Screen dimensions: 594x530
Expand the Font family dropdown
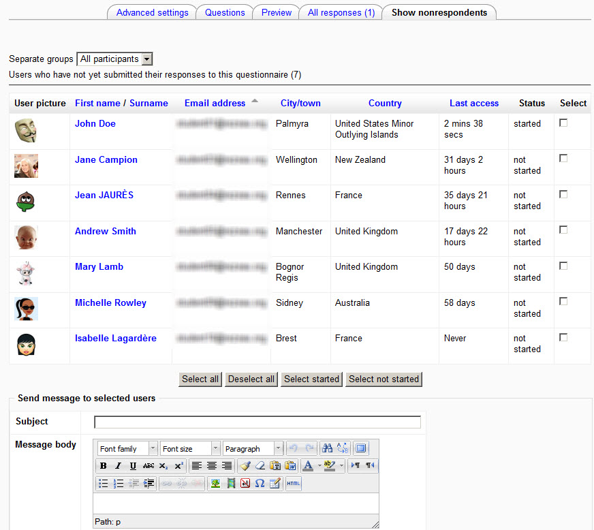point(127,448)
